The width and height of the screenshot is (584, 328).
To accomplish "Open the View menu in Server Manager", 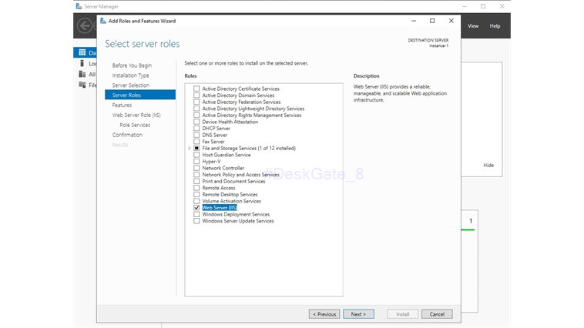I will point(473,26).
